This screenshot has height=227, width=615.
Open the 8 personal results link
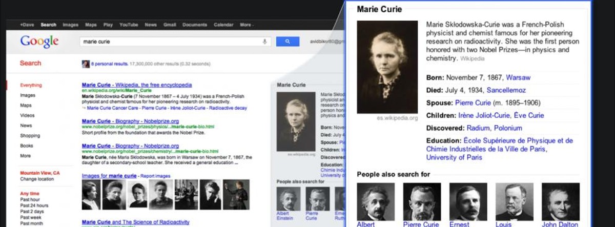[x=109, y=64]
